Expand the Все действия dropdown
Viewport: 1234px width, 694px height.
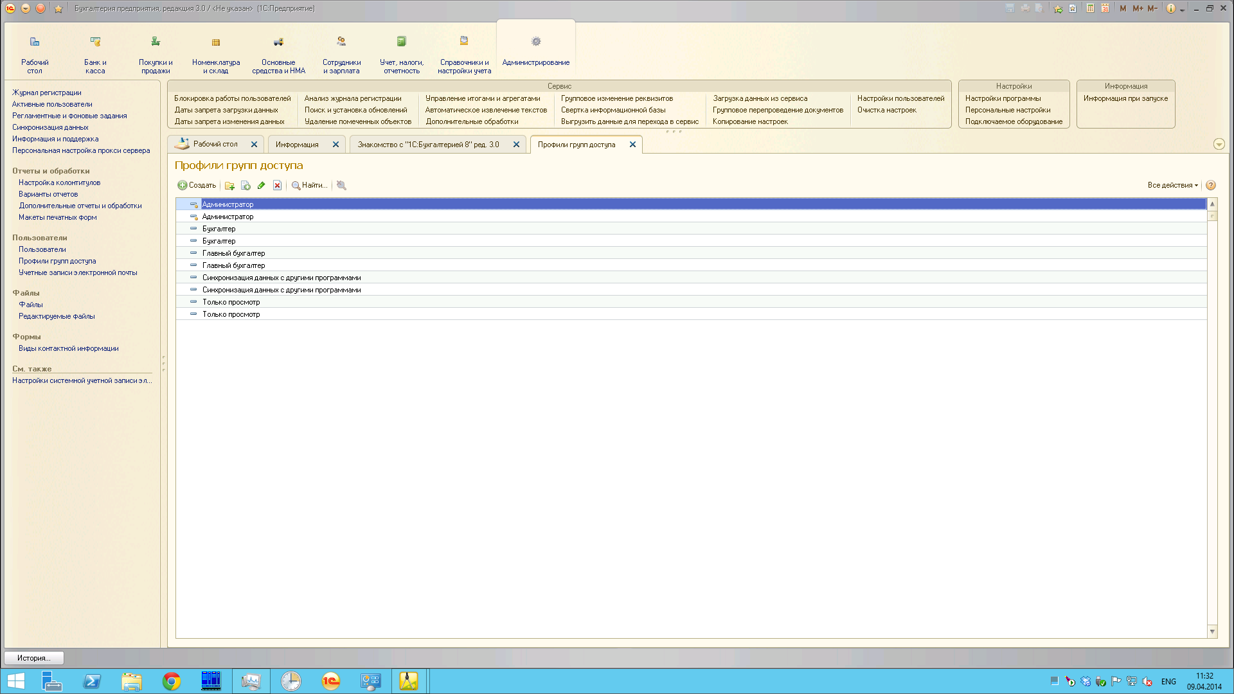pyautogui.click(x=1172, y=186)
